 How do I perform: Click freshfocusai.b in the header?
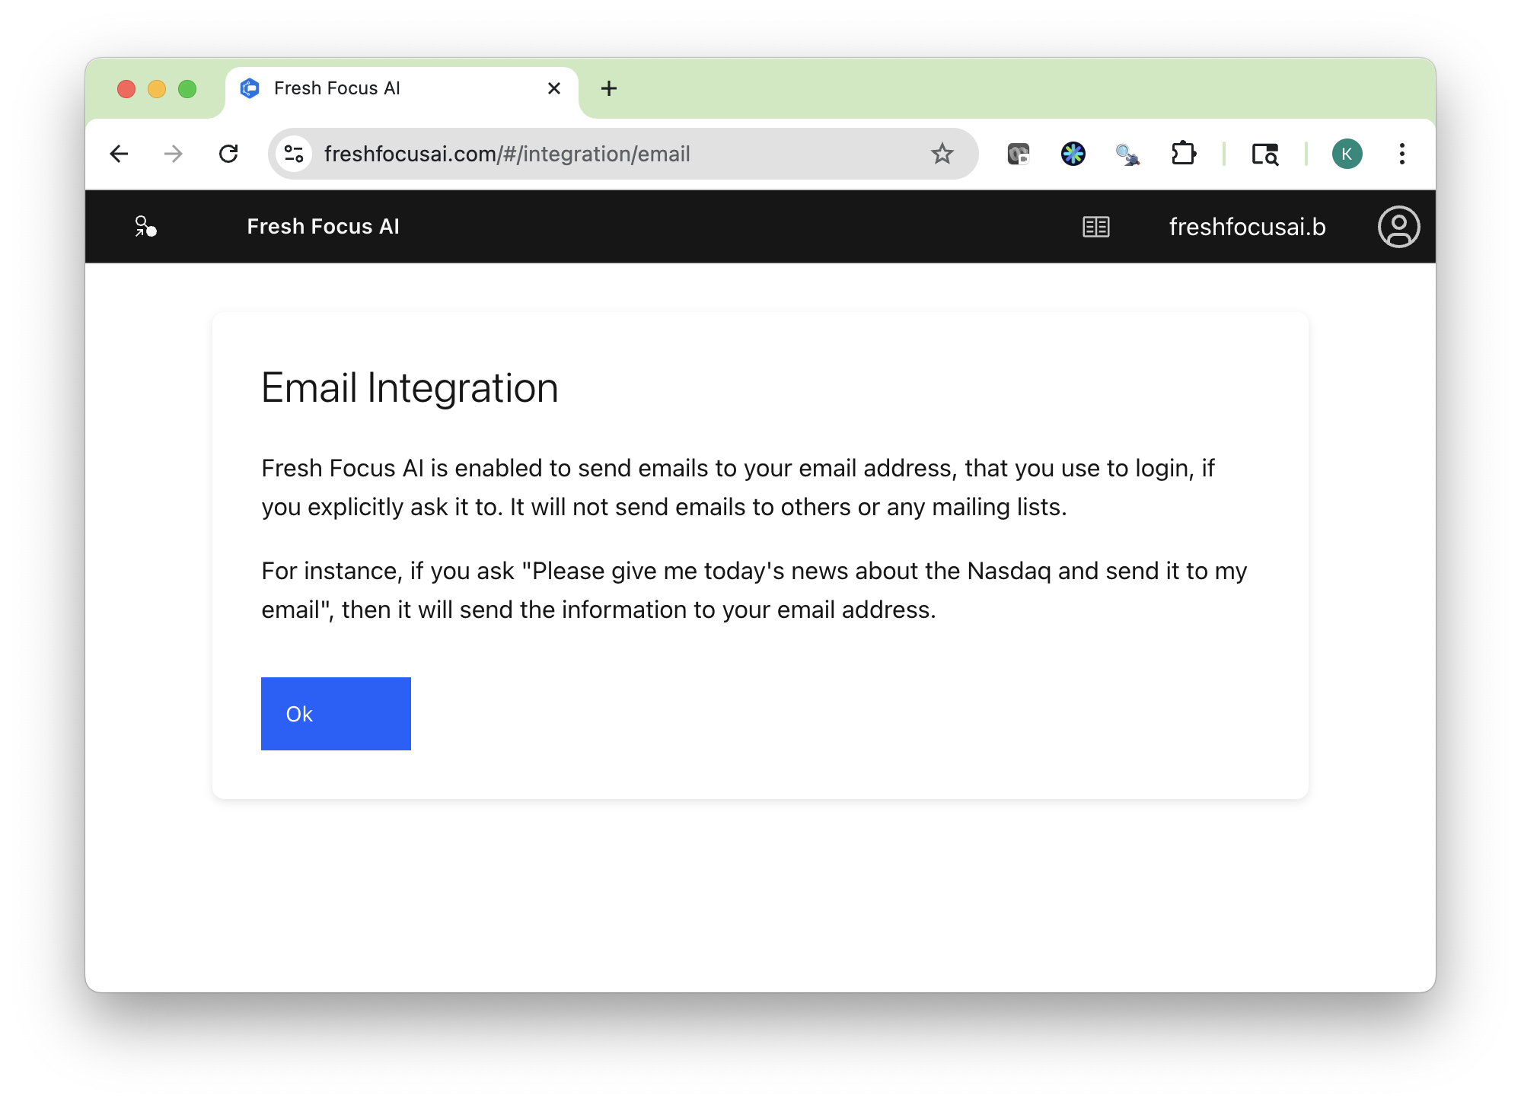click(1247, 226)
